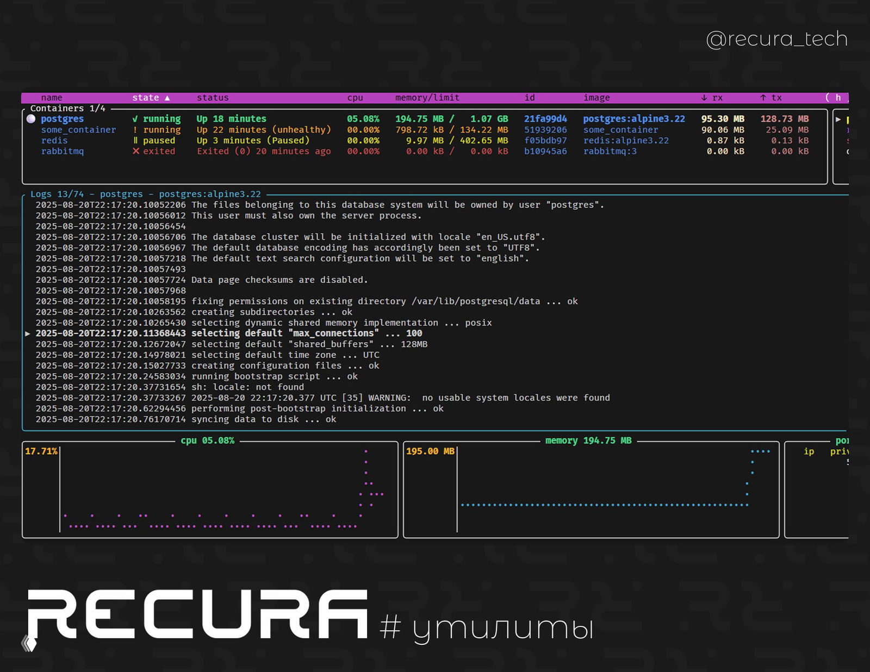This screenshot has width=870, height=672.
Task: Open the @recura_tech handle
Action: point(776,39)
